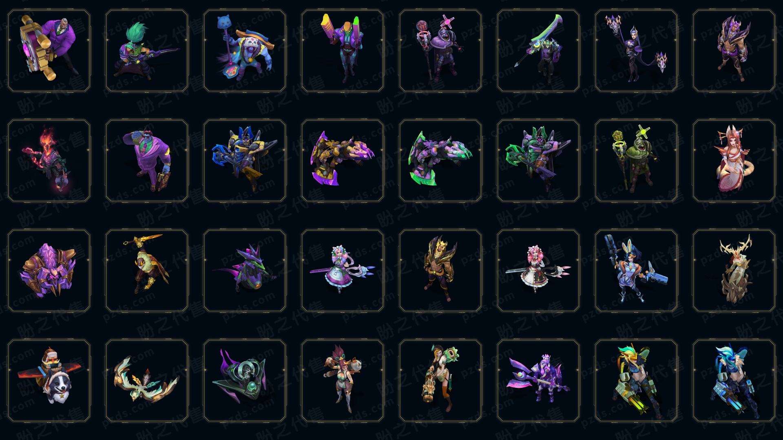
Task: Choose the maid with pink-green hair
Action: 343,271
